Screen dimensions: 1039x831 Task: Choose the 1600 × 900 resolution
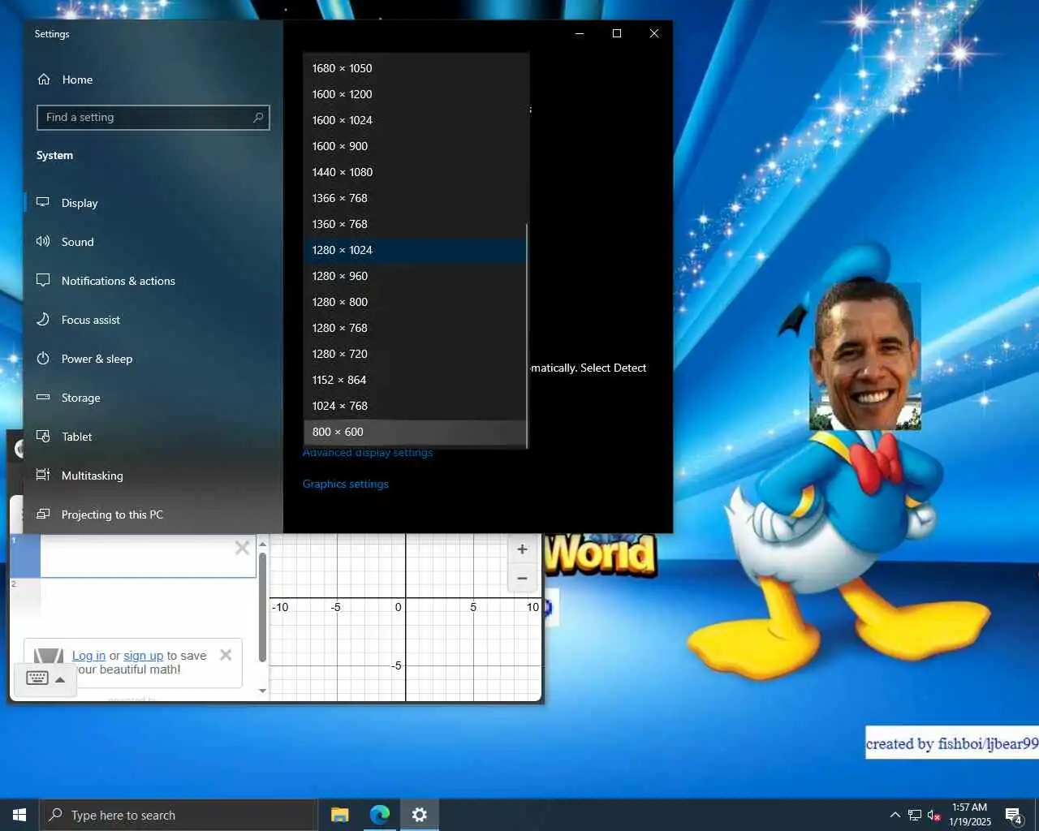(x=416, y=146)
